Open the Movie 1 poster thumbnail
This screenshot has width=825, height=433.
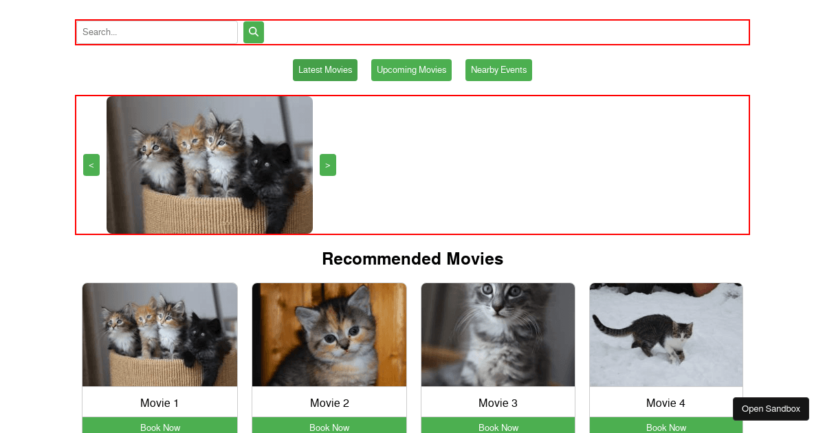(x=159, y=335)
